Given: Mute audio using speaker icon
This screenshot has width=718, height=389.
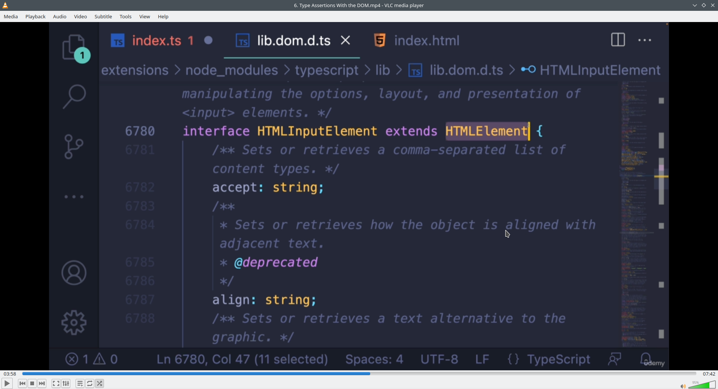Looking at the screenshot, I should [x=682, y=386].
